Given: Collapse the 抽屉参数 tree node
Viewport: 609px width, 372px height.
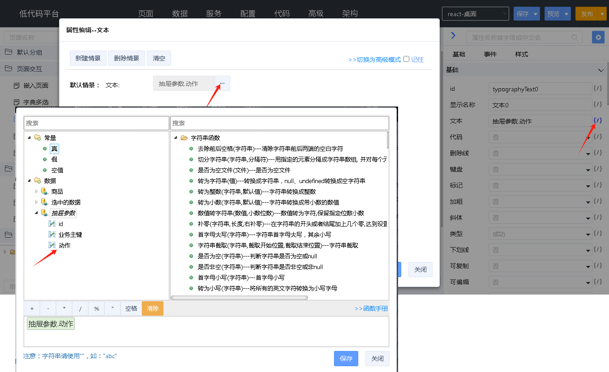Looking at the screenshot, I should tap(37, 213).
